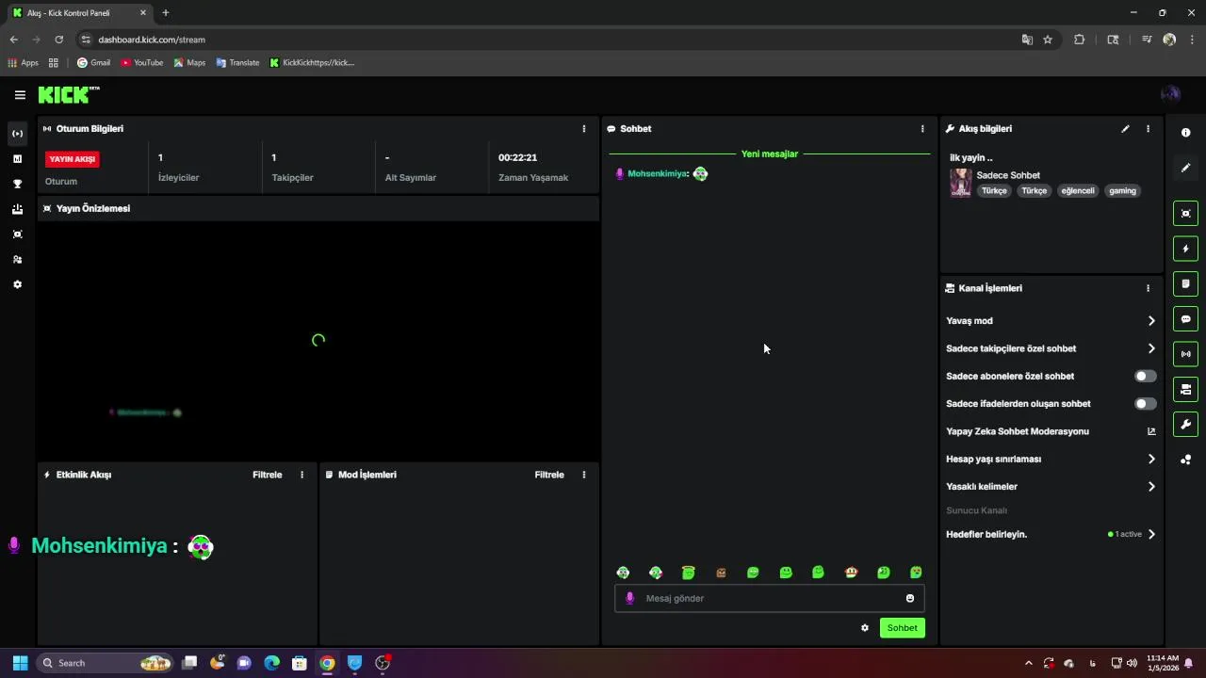Open Oturum Bilgileri three-dot menu
Viewport: 1206px width, 678px height.
(583, 129)
